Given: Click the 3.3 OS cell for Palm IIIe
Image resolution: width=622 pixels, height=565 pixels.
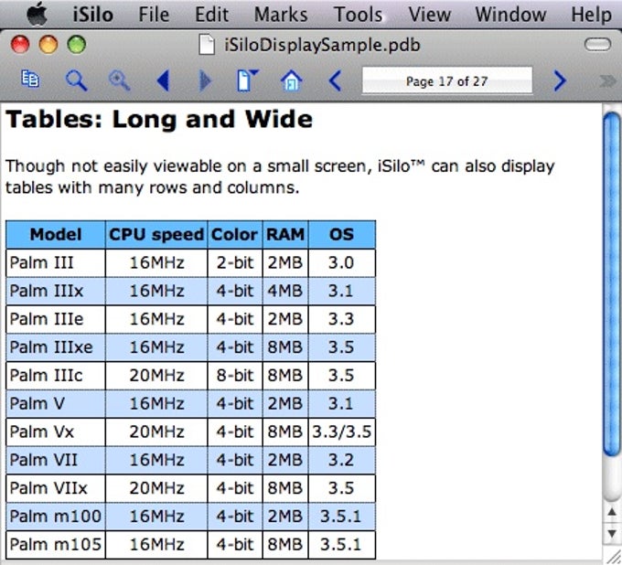Looking at the screenshot, I should point(341,319).
